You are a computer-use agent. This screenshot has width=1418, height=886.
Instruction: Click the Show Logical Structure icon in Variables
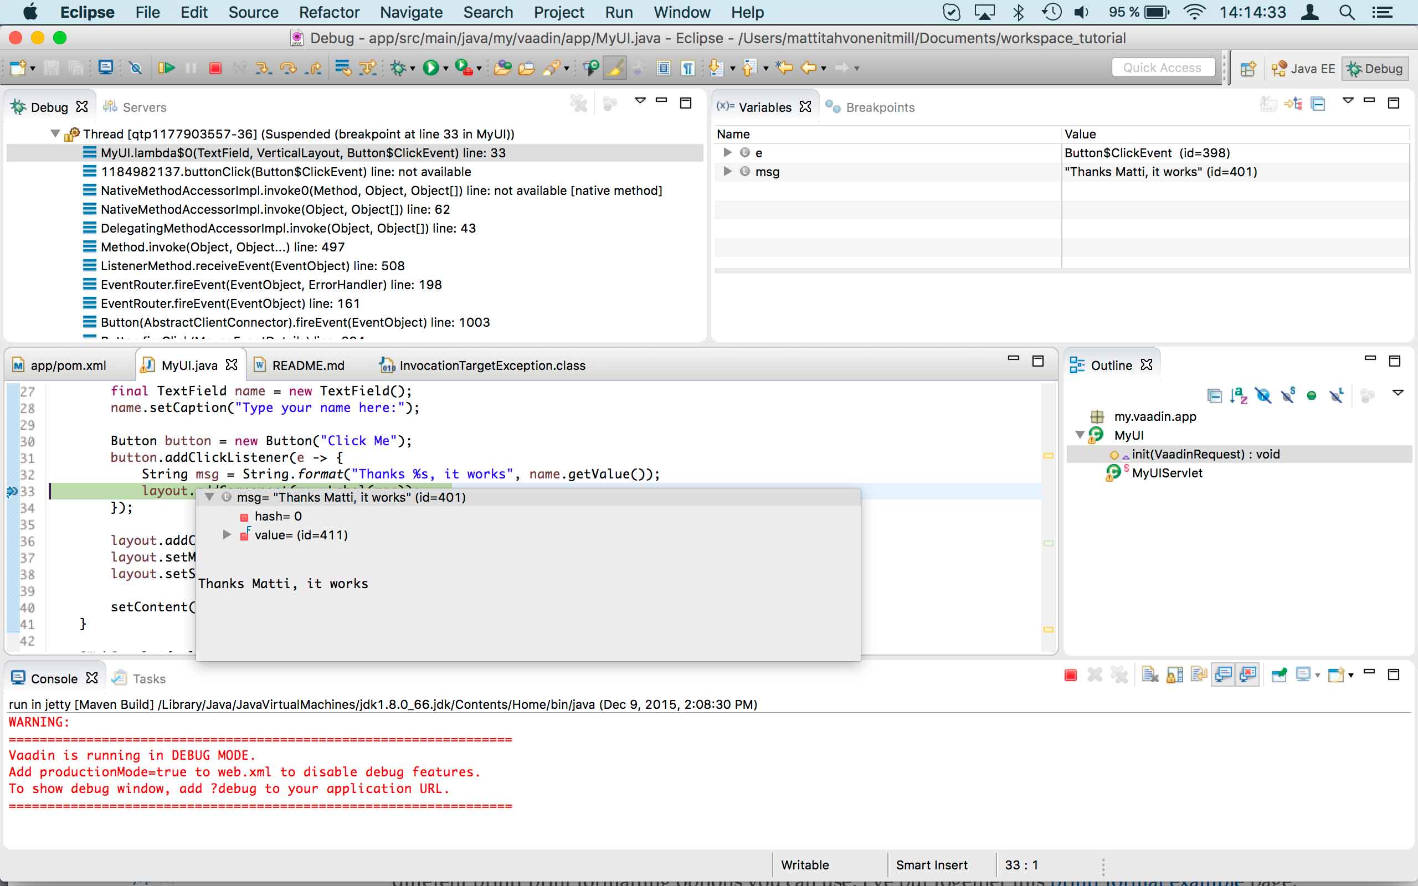coord(1293,104)
